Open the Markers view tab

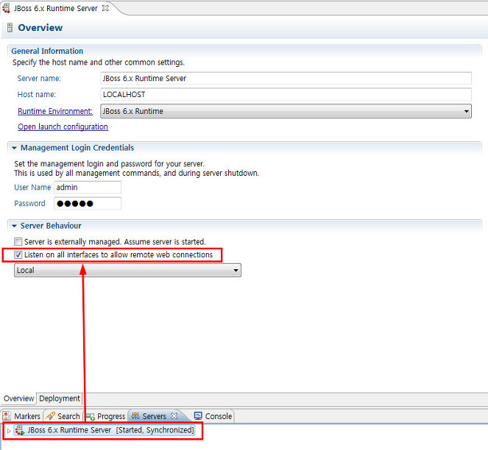pos(22,416)
